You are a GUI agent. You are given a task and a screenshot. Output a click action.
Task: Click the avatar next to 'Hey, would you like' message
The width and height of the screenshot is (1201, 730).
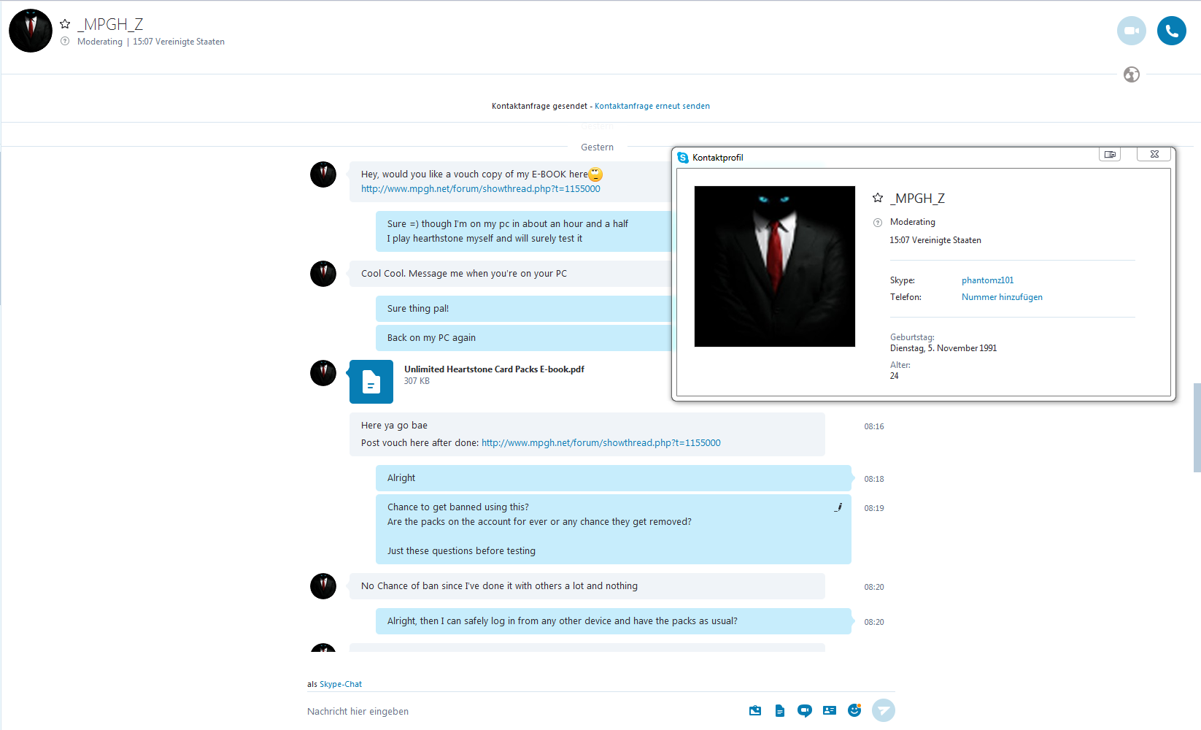[323, 174]
